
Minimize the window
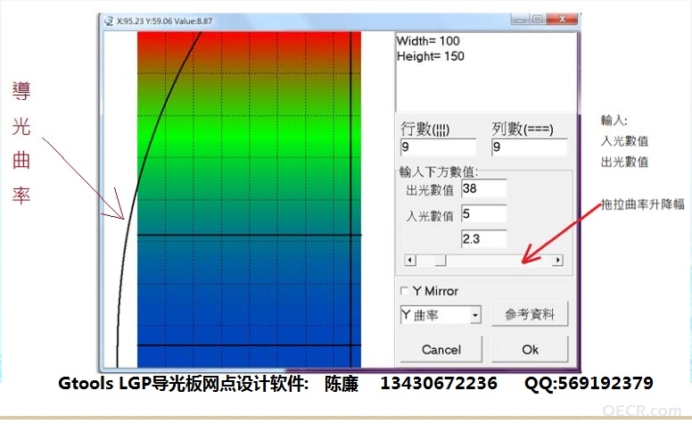[x=521, y=19]
